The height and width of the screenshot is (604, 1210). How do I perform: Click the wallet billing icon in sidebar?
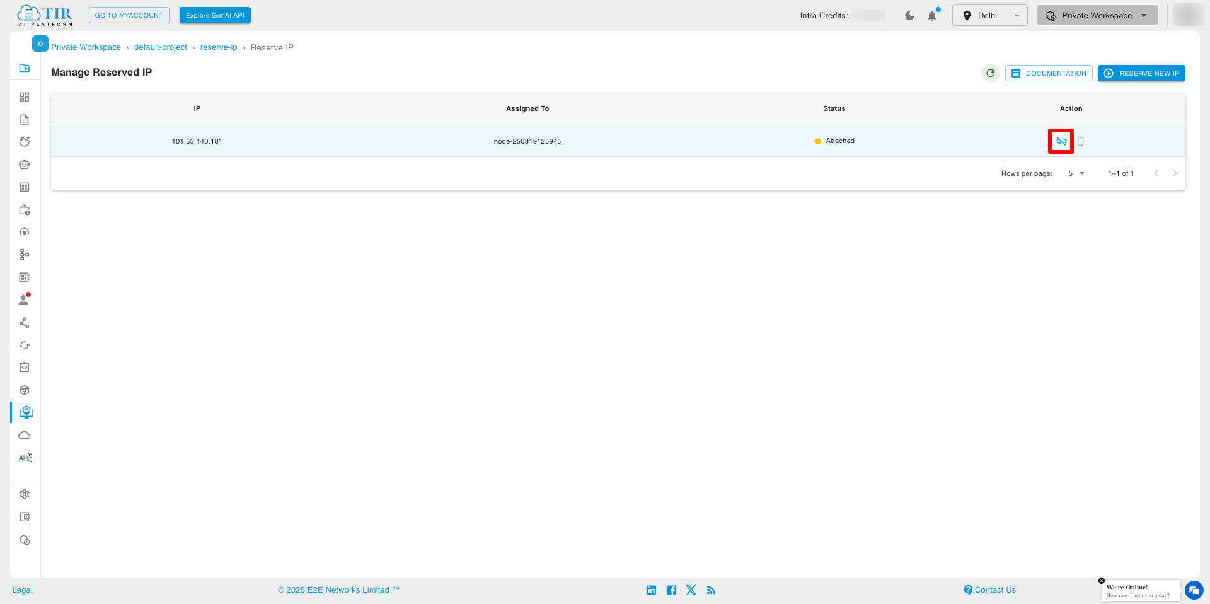point(25,516)
